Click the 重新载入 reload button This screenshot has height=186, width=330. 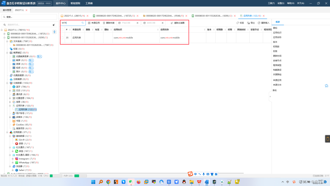tap(264, 23)
